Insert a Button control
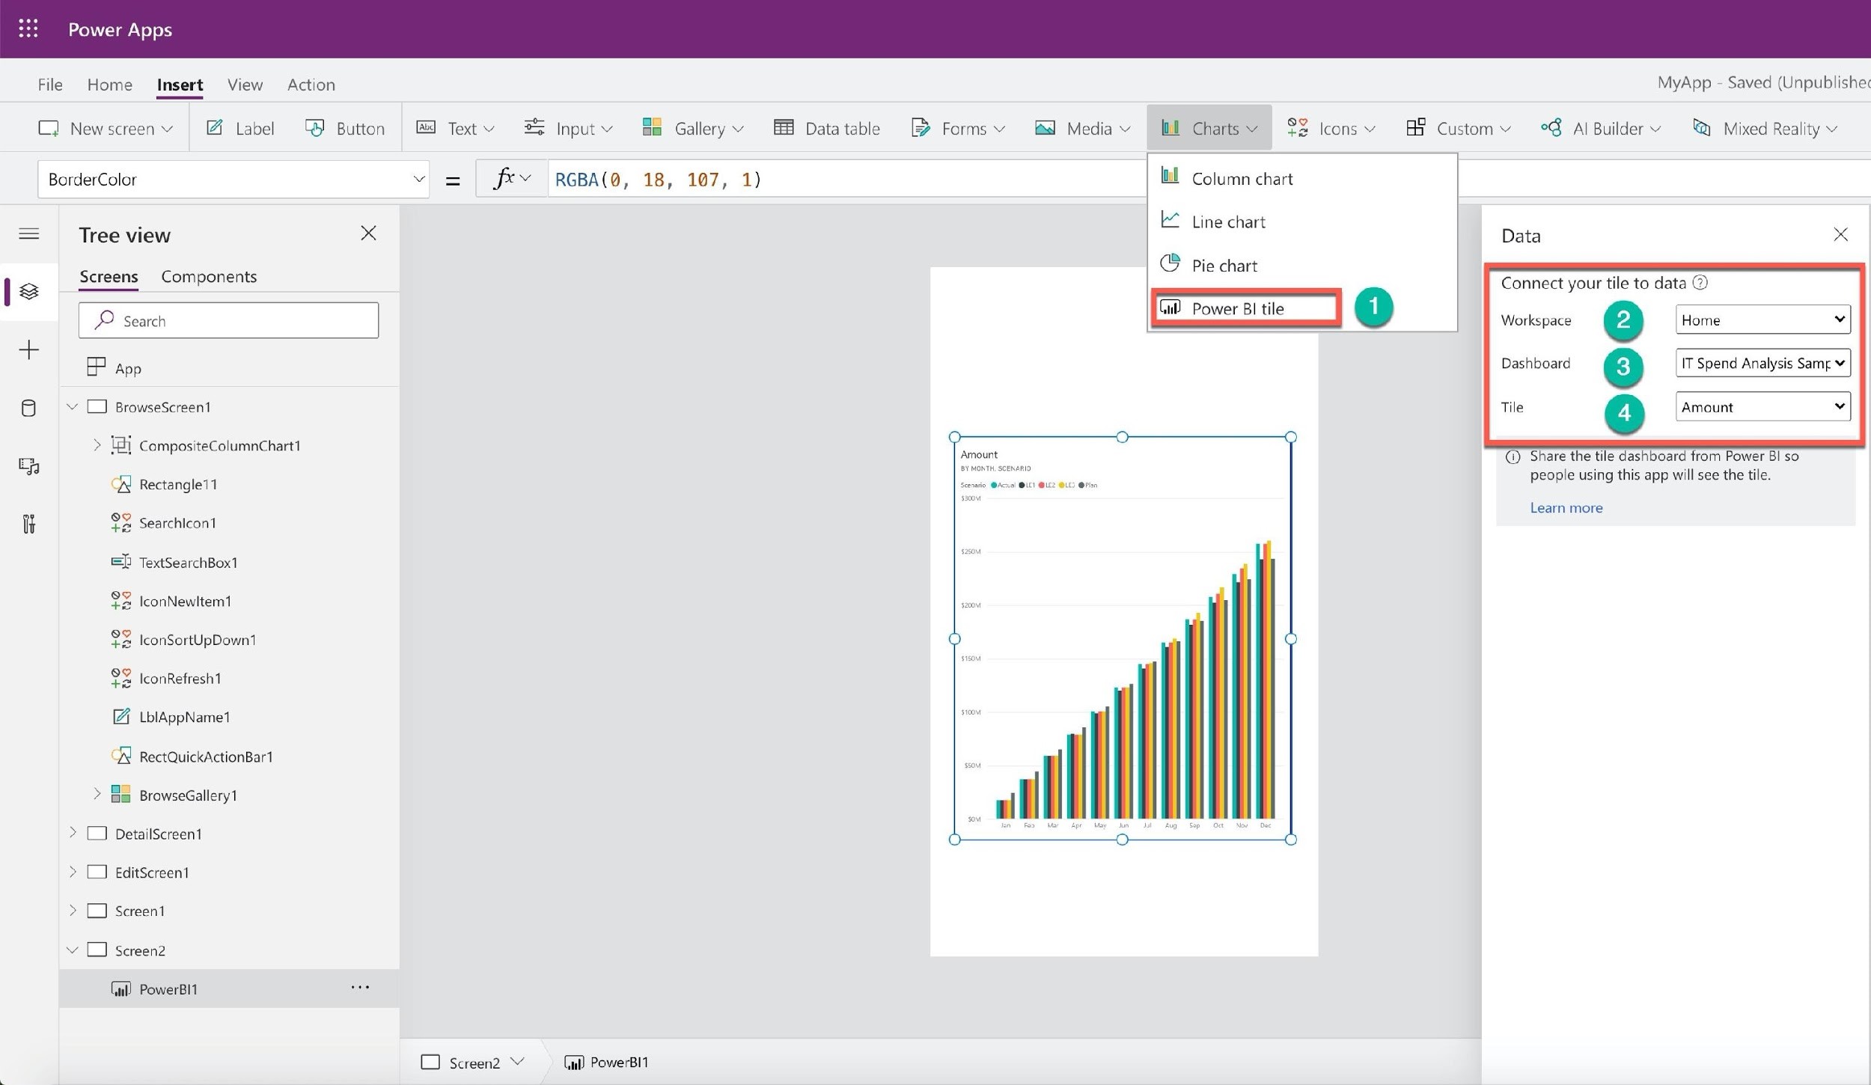Image resolution: width=1871 pixels, height=1085 pixels. (x=345, y=129)
